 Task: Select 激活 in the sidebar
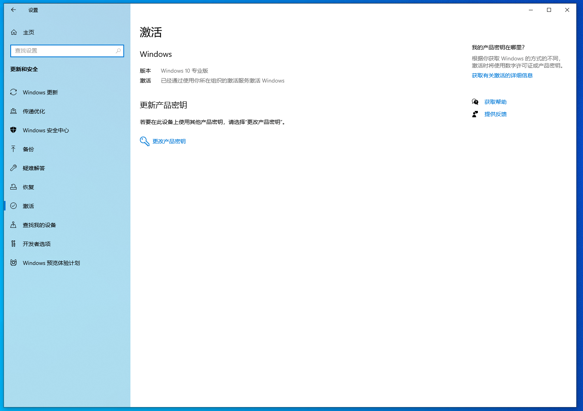[67, 206]
